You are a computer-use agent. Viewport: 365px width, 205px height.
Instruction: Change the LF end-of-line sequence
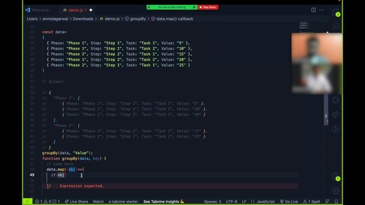tap(244, 202)
